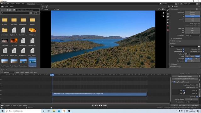Open the Render properties tab icon

coord(168,14)
